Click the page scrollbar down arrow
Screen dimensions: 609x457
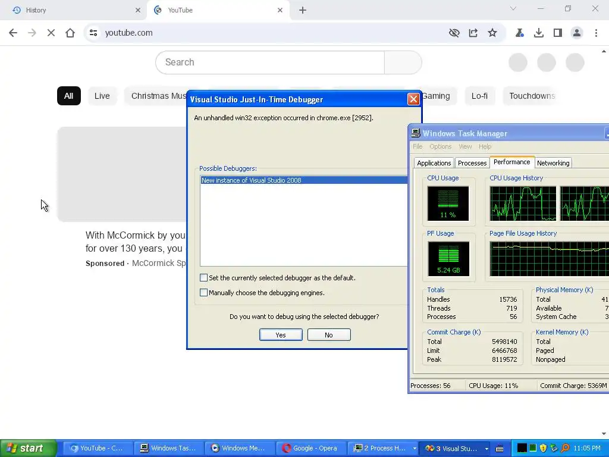point(604,434)
